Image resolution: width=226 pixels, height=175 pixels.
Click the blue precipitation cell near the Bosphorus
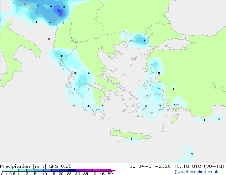click(140, 39)
